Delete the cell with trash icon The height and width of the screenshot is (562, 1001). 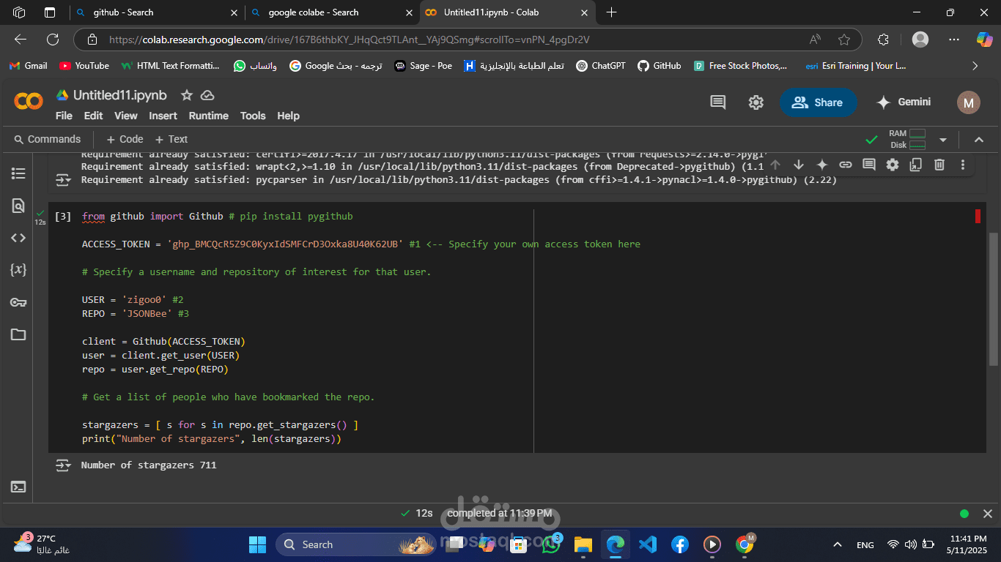coord(939,165)
